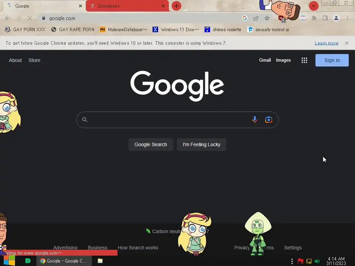Click the Google icon in the address bar
355x266 pixels.
click(x=244, y=18)
